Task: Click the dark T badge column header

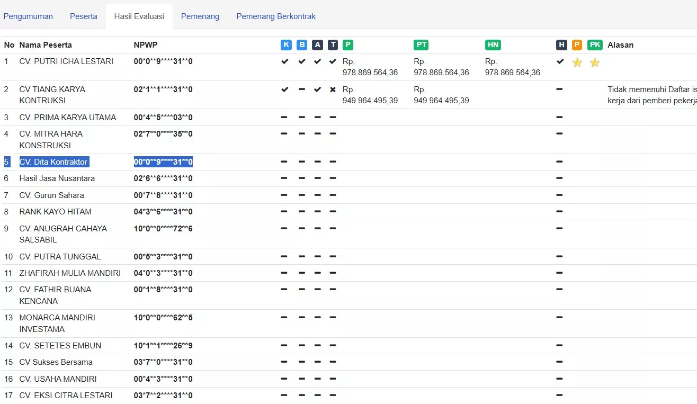Action: 333,45
